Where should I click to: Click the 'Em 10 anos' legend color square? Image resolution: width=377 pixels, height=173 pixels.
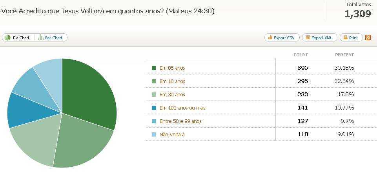[x=154, y=81]
